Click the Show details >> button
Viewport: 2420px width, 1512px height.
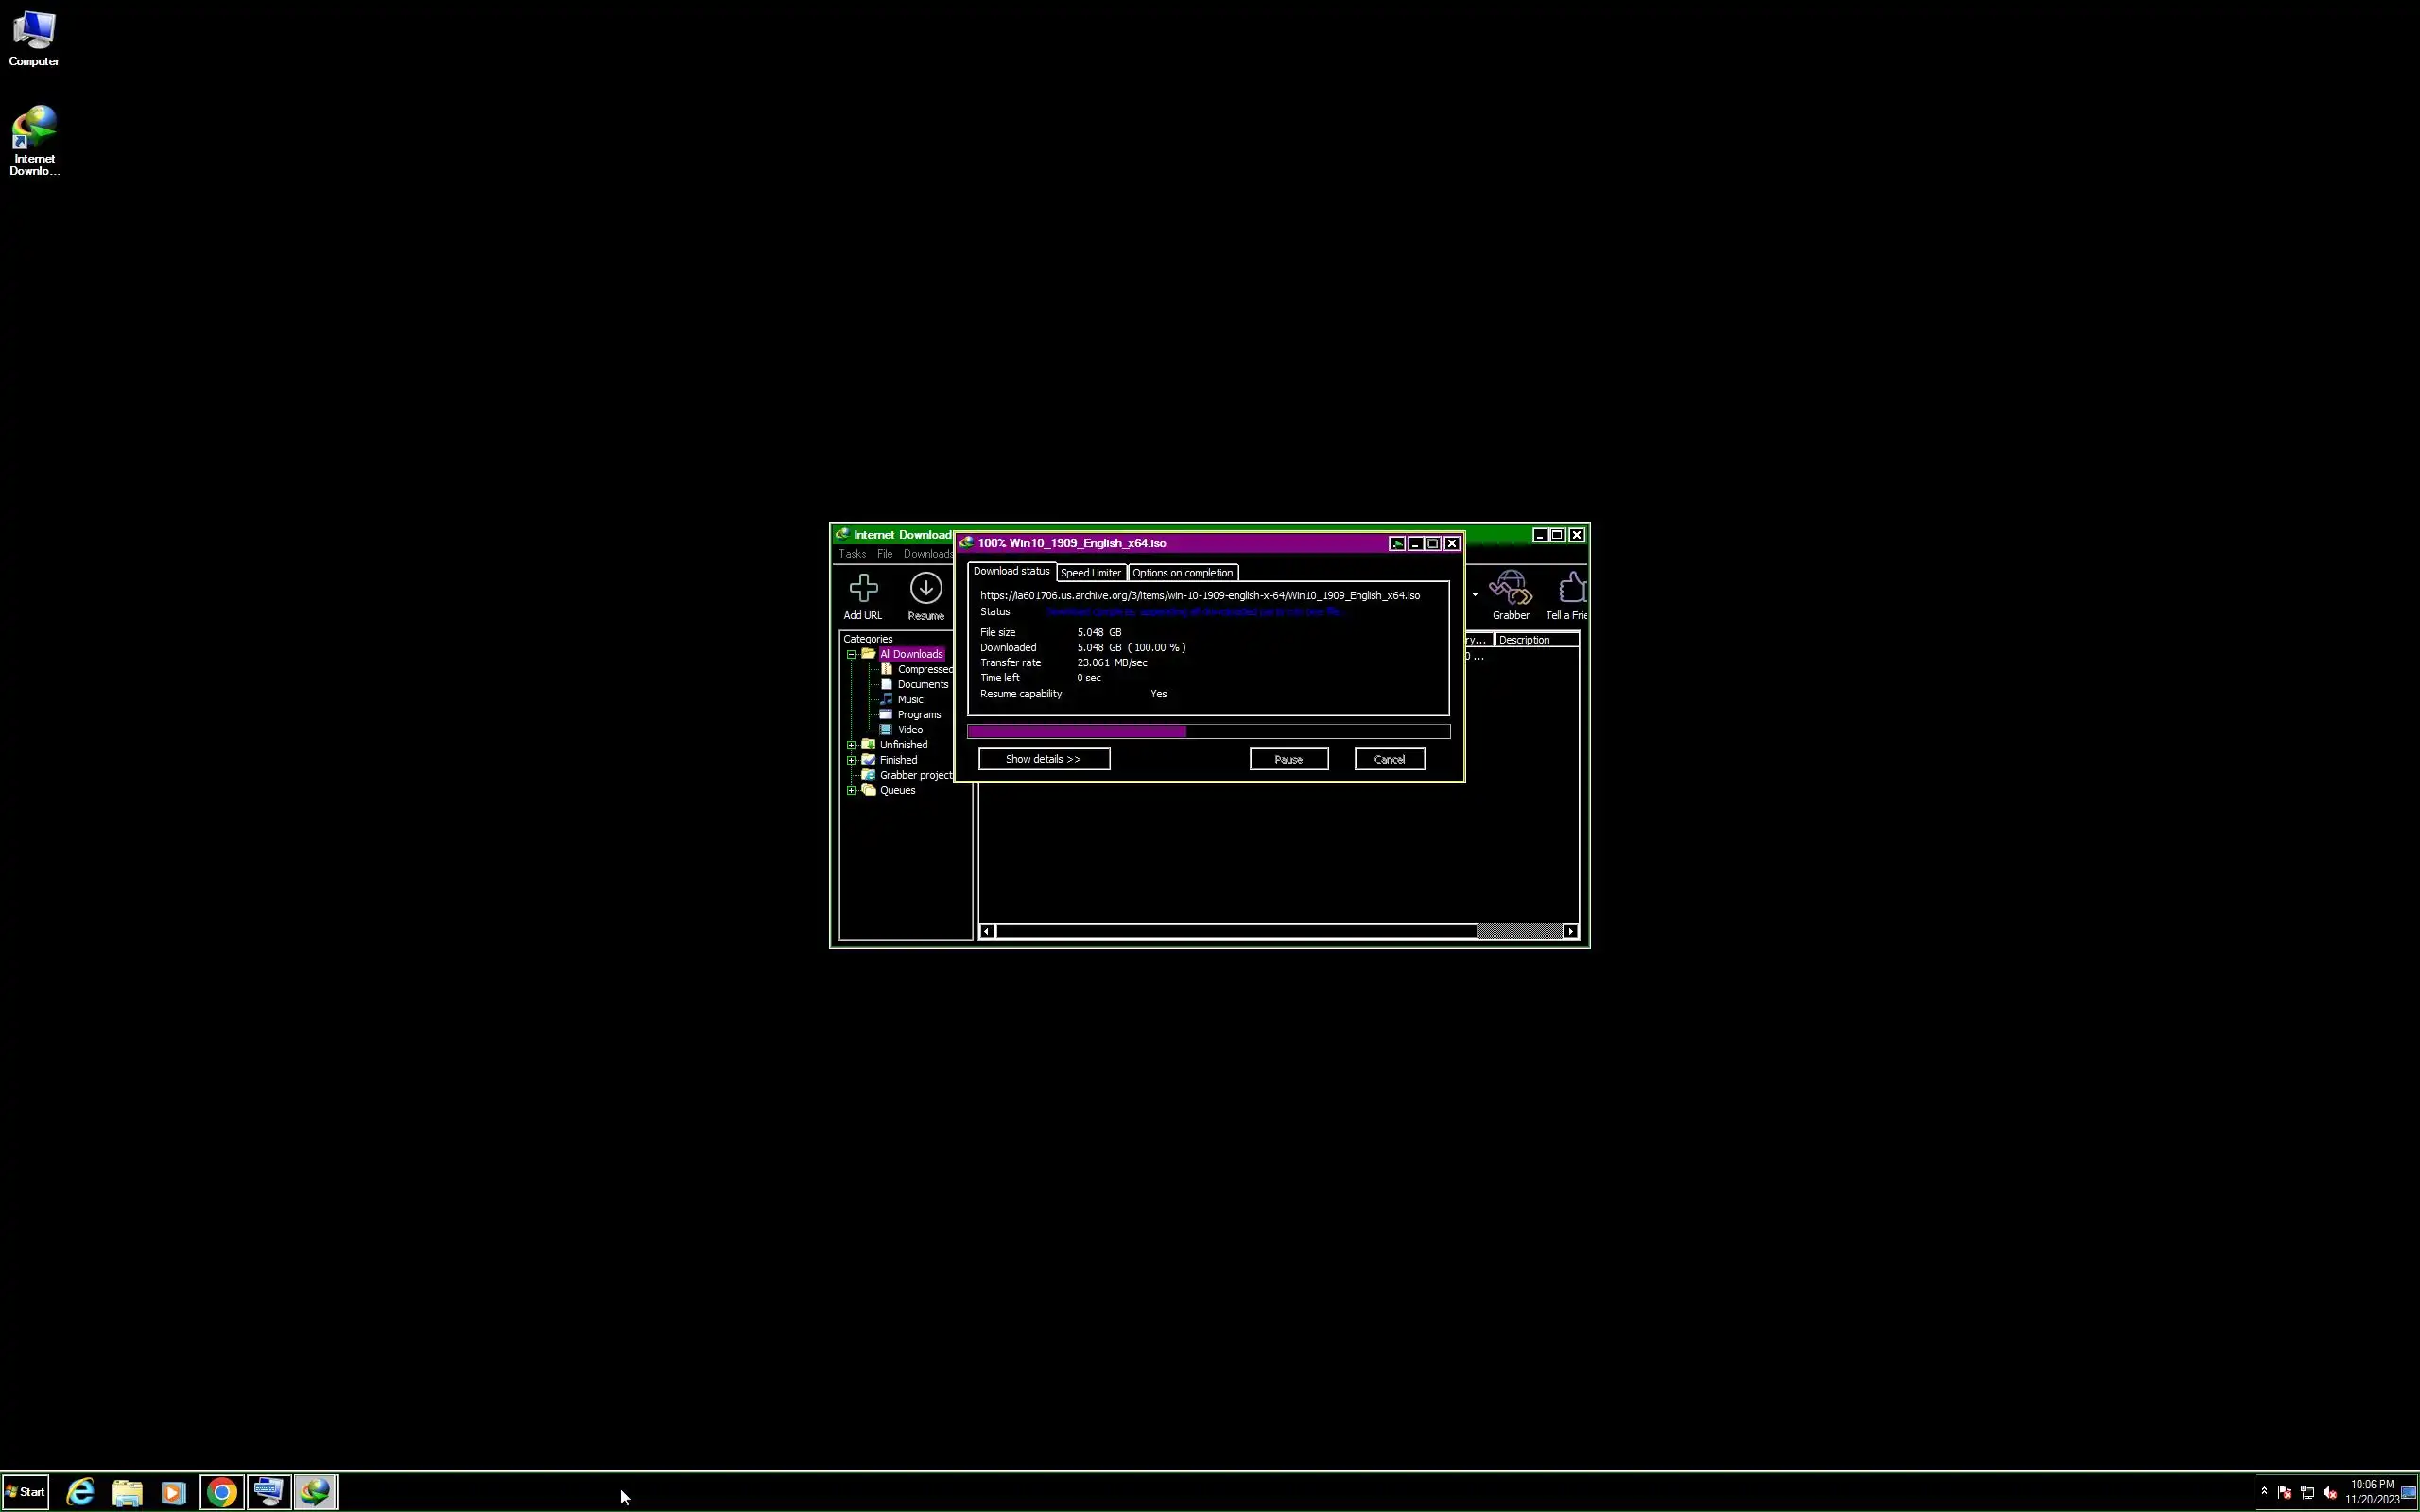[1043, 759]
